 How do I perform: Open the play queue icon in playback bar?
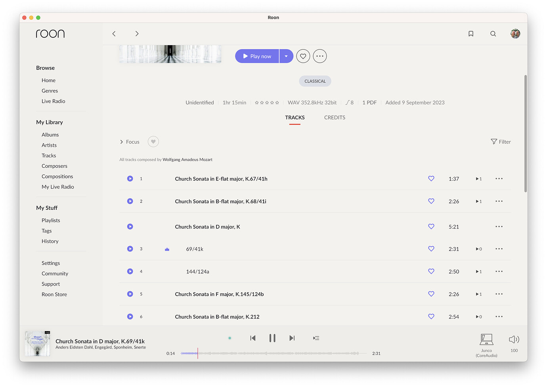(316, 338)
